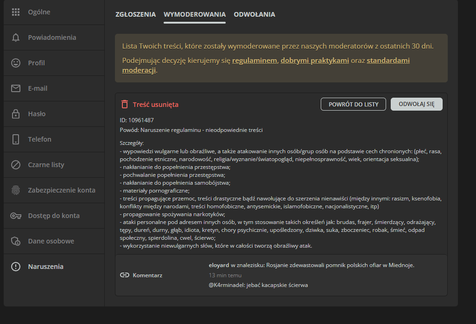This screenshot has height=324, width=476.
Task: Follow the dobrymi praktykami link
Action: (x=315, y=61)
